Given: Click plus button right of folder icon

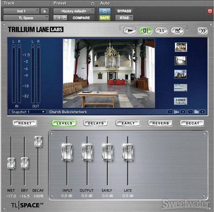Looking at the screenshot, I should (203, 112).
